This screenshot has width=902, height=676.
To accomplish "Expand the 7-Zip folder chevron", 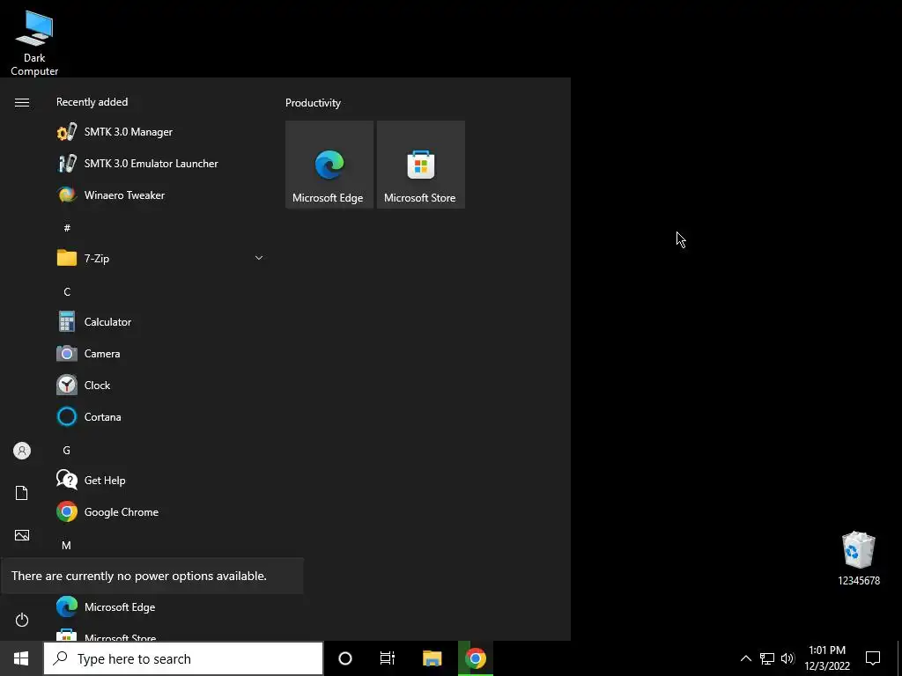I will [259, 258].
